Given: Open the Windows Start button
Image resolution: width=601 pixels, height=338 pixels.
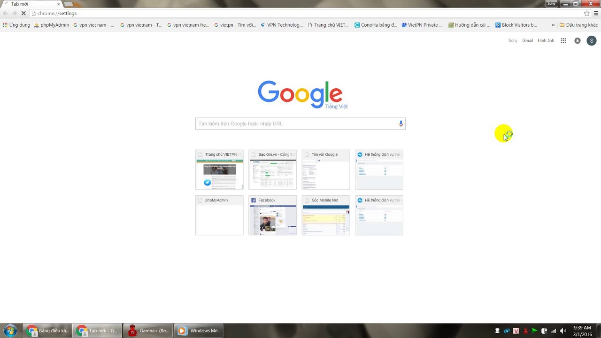Looking at the screenshot, I should point(10,330).
